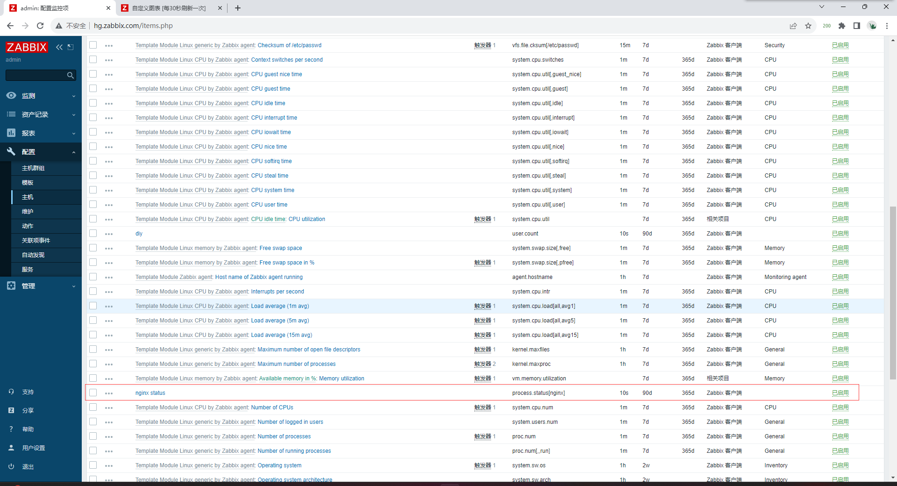This screenshot has width=897, height=486.
Task: Open browser three-dot menu
Action: (x=887, y=26)
